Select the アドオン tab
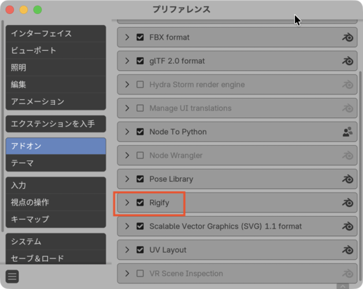Image resolution: width=363 pixels, height=289 pixels. pos(56,146)
